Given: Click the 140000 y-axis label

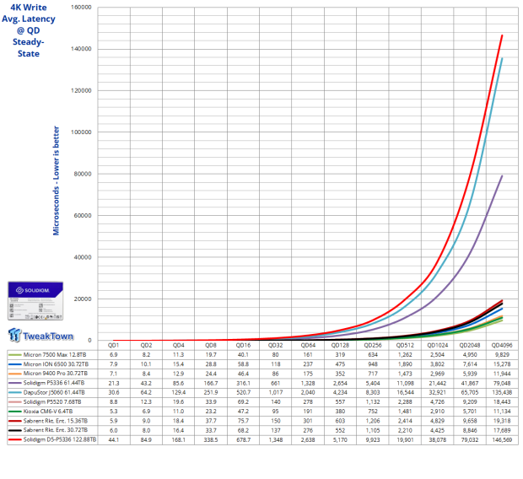Looking at the screenshot, I should pyautogui.click(x=81, y=49).
